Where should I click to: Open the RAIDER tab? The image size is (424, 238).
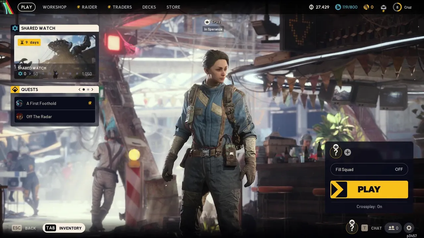[87, 7]
